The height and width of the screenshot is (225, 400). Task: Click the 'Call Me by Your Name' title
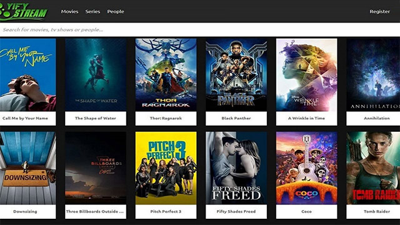[x=25, y=118]
